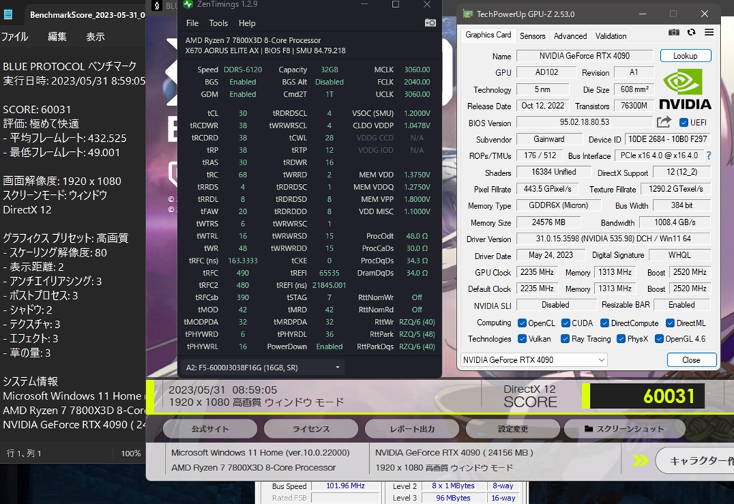
Task: Click the GPU-Z screenshot camera icon
Action: [x=674, y=32]
